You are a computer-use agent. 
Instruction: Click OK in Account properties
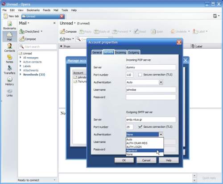click(124, 160)
